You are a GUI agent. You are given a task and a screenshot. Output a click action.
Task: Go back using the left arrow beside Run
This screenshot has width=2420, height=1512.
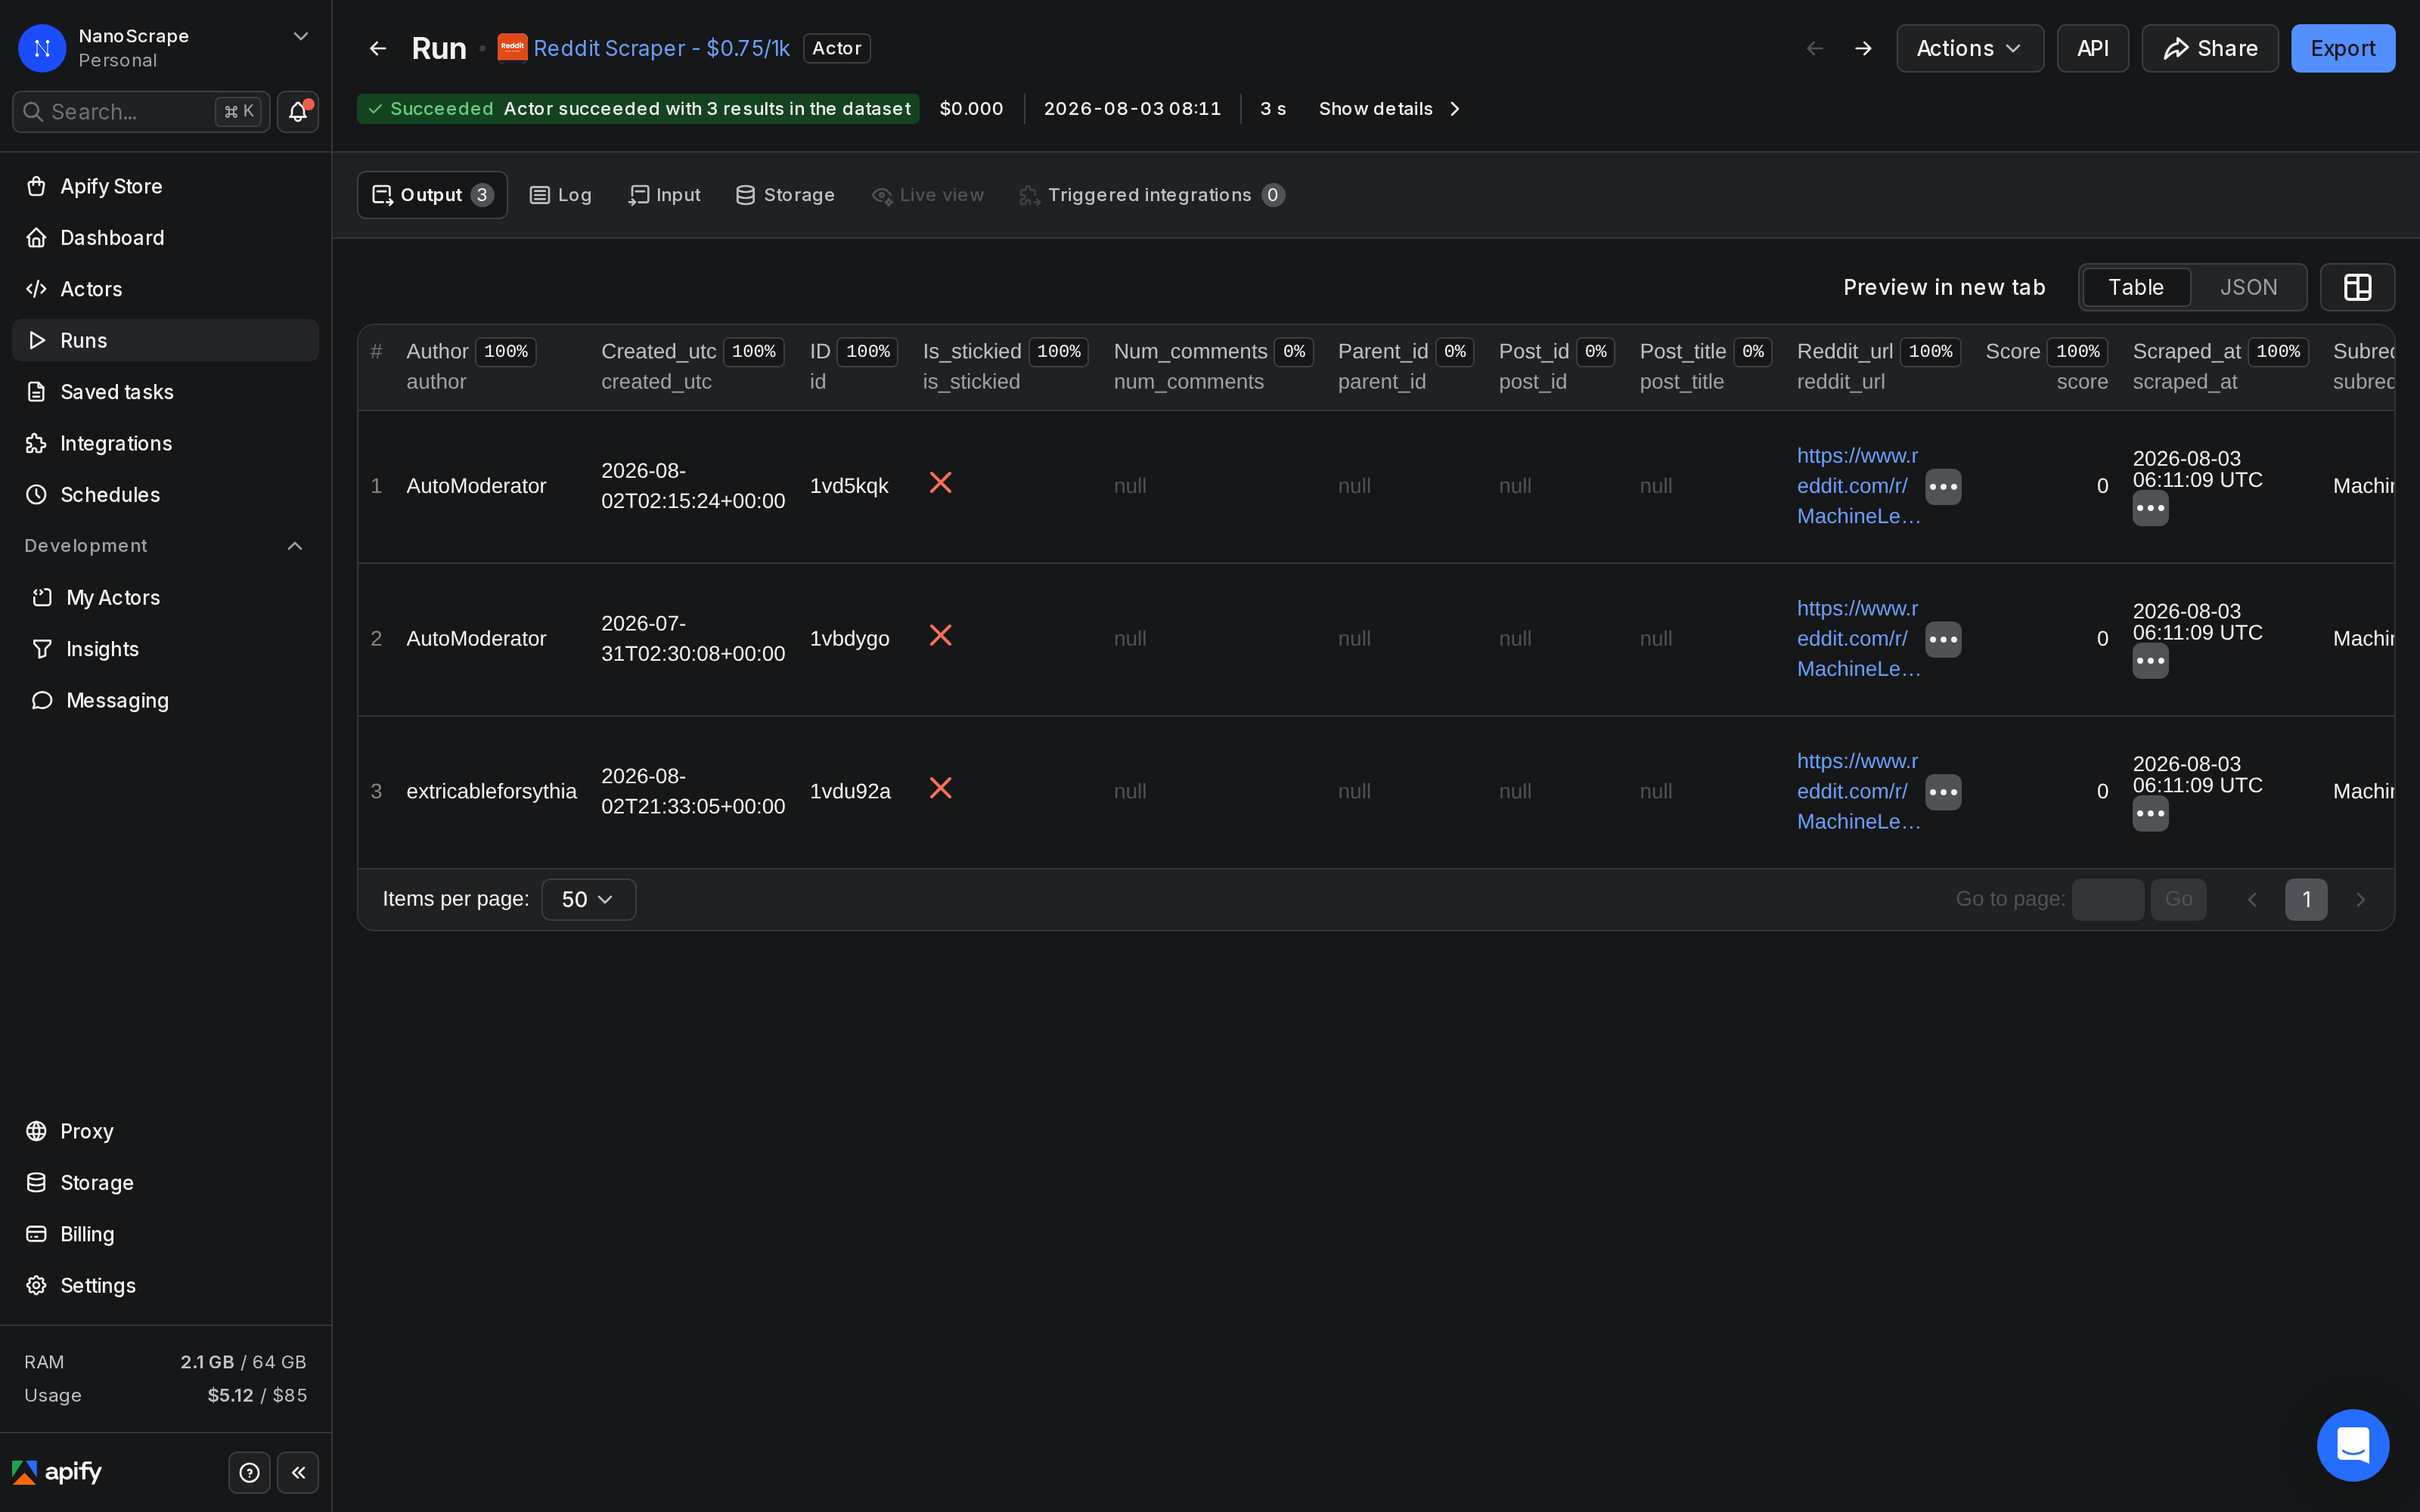[x=378, y=48]
